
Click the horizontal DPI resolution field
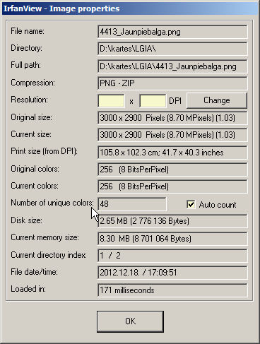pos(111,101)
